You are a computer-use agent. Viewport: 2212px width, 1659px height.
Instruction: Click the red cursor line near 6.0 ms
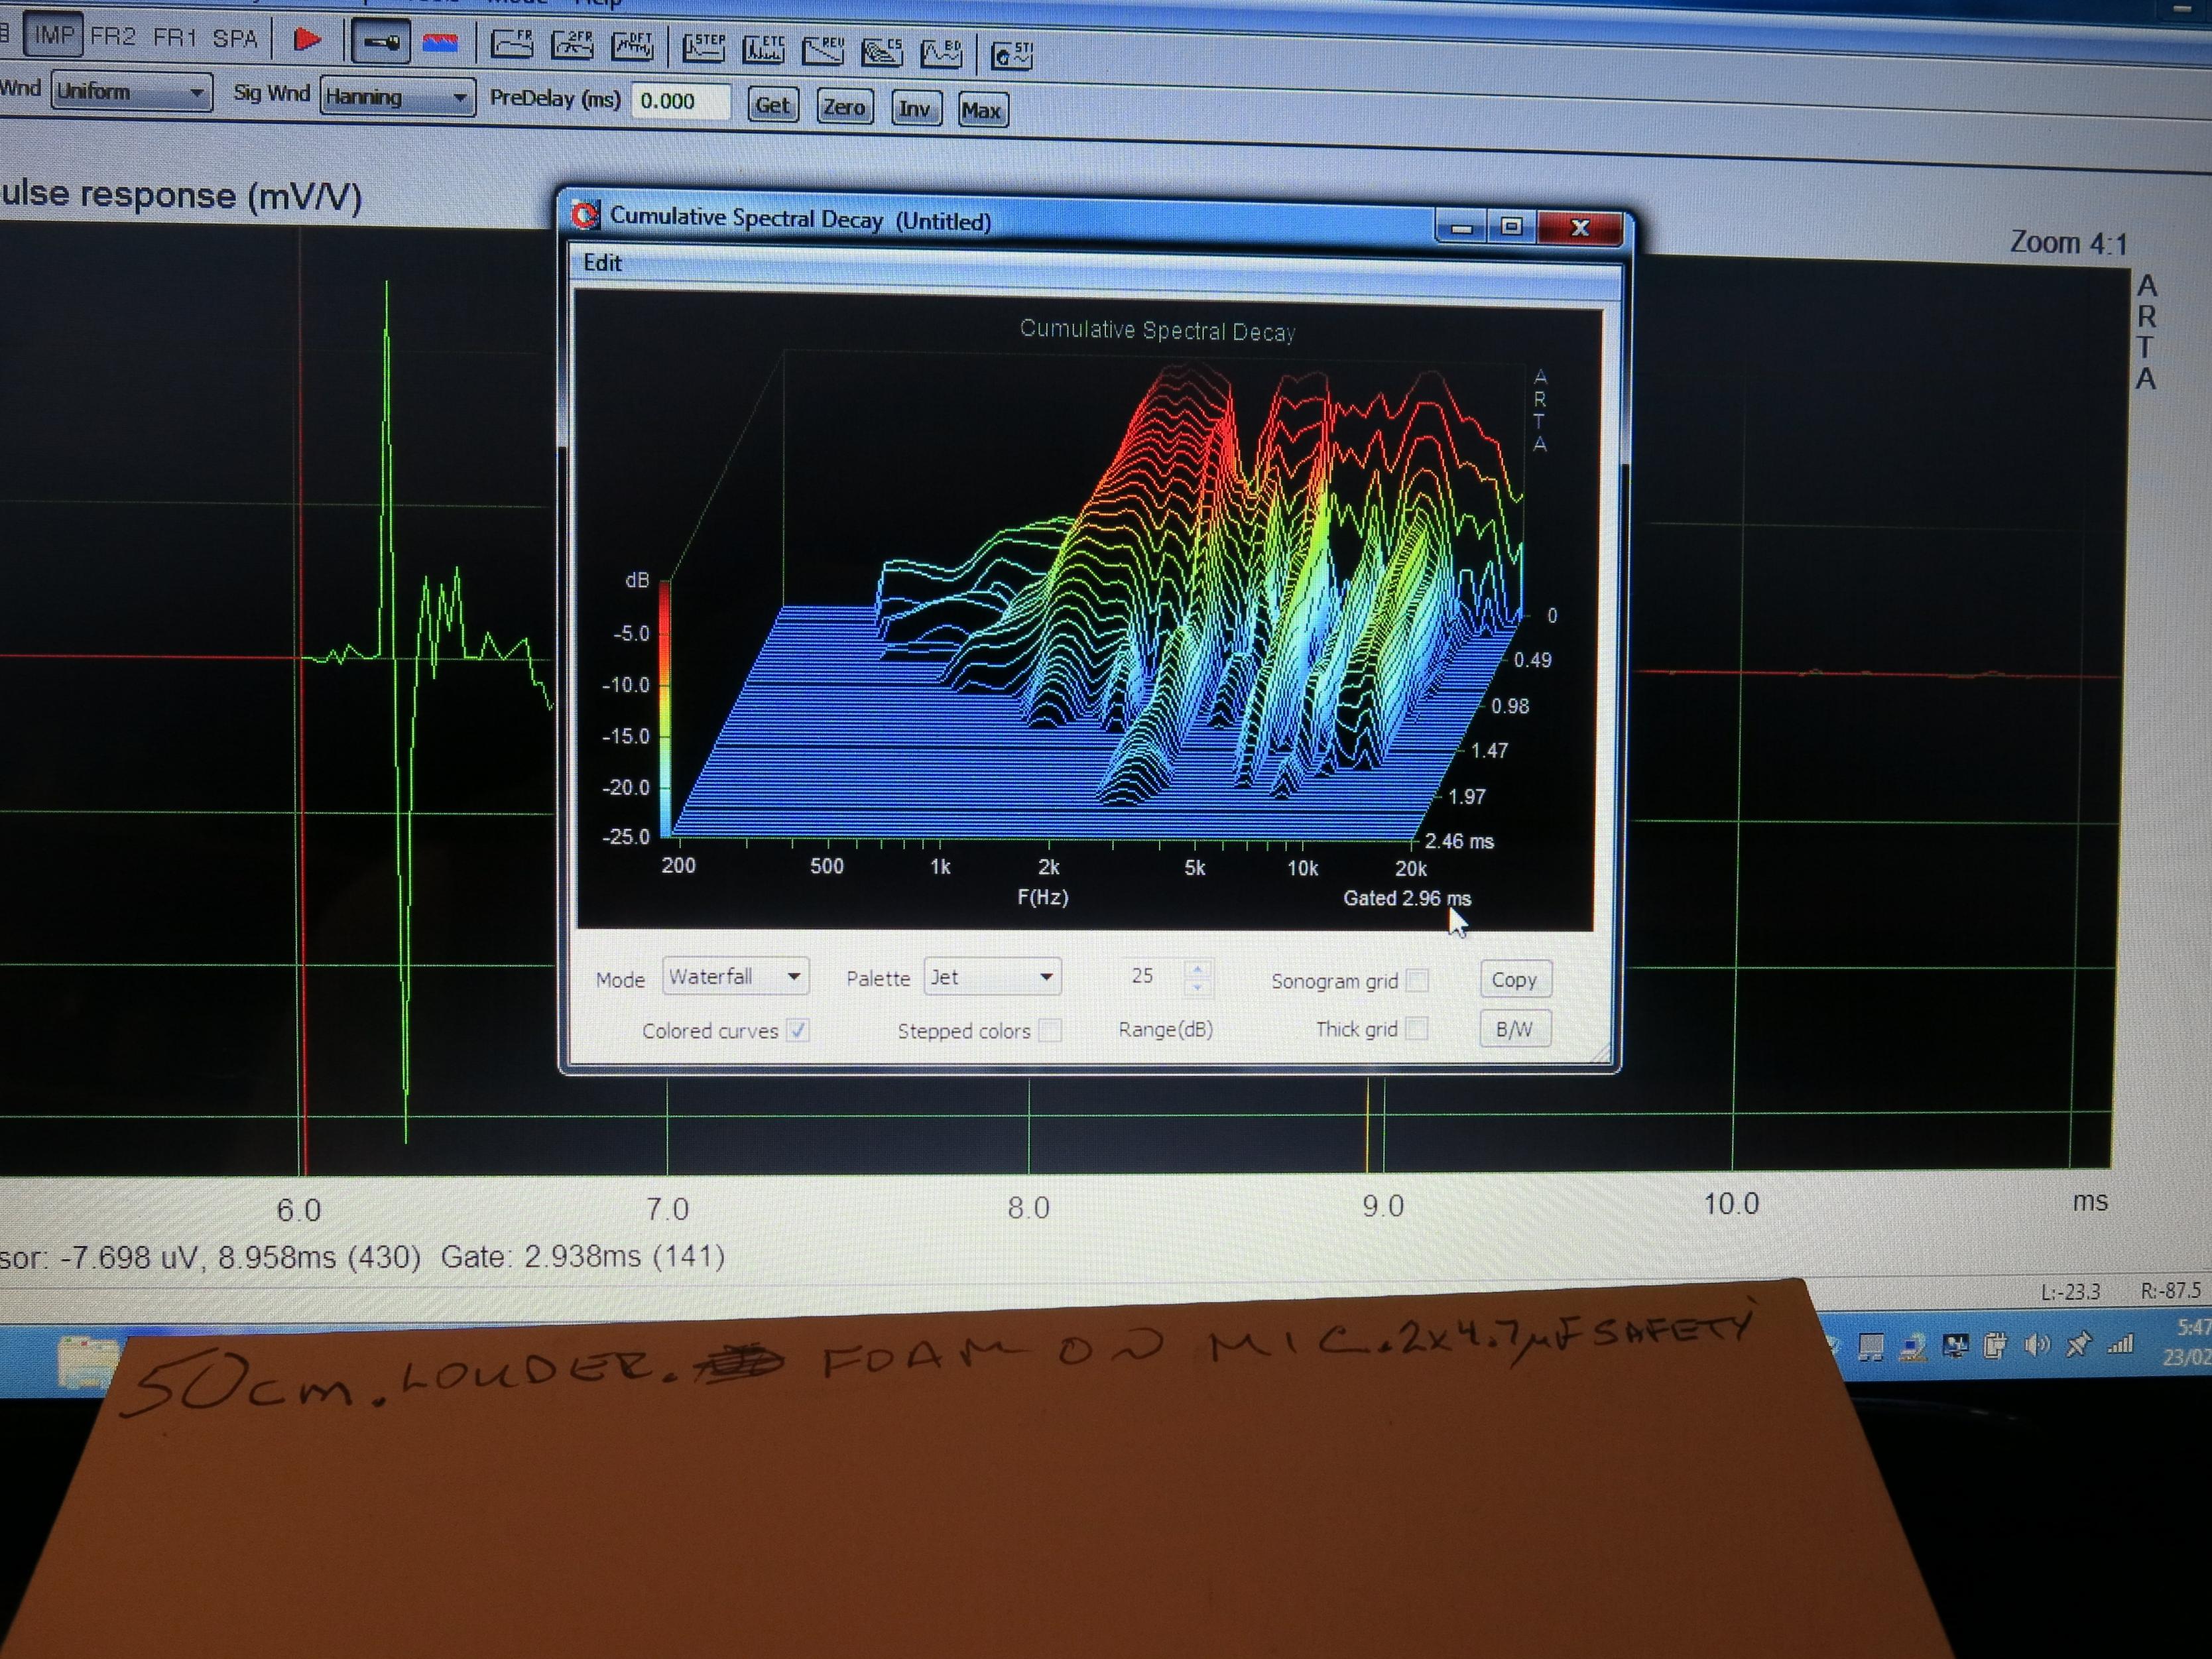click(x=302, y=700)
